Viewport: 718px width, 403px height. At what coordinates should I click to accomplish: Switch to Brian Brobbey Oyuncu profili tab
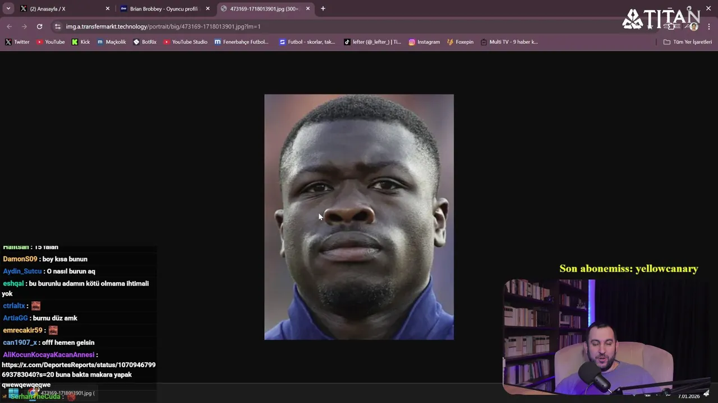[x=165, y=8]
